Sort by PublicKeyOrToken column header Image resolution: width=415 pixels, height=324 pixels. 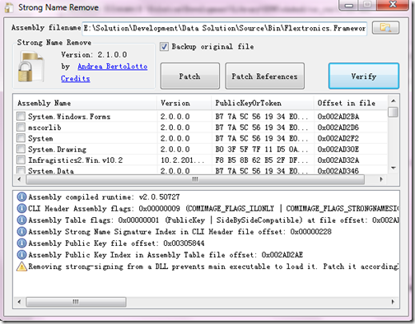click(263, 103)
